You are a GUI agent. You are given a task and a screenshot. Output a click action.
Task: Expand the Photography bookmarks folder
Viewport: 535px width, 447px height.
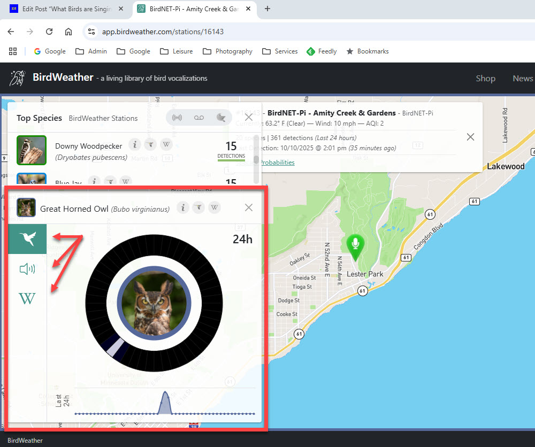(x=227, y=51)
